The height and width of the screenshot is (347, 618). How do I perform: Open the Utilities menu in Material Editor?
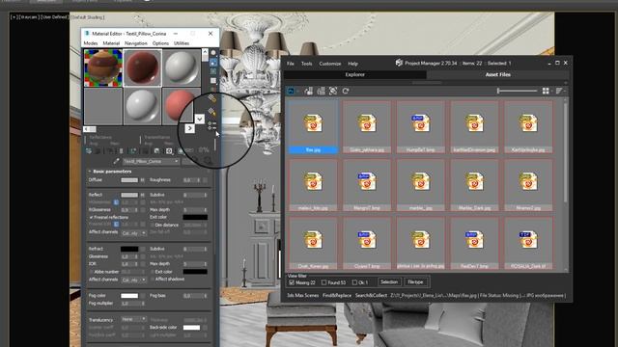pyautogui.click(x=182, y=43)
